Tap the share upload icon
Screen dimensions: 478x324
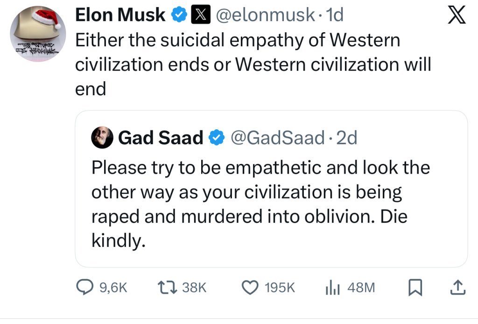tap(457, 287)
